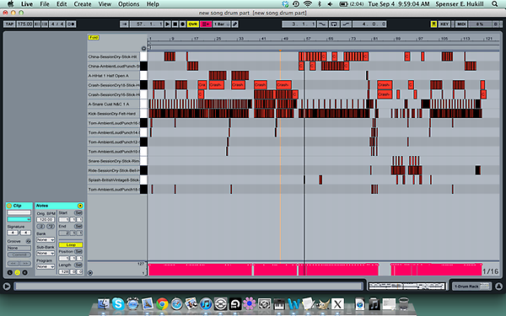Collapse the Notes box with yellow arrow
This screenshot has height=316, width=506.
click(x=80, y=206)
